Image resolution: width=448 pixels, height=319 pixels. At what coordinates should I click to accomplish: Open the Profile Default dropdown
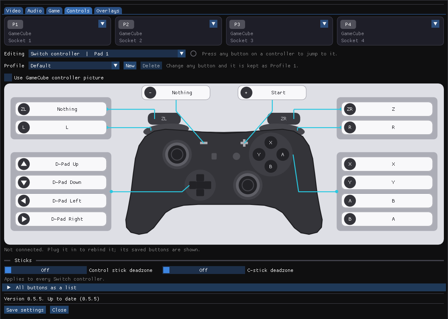[74, 66]
